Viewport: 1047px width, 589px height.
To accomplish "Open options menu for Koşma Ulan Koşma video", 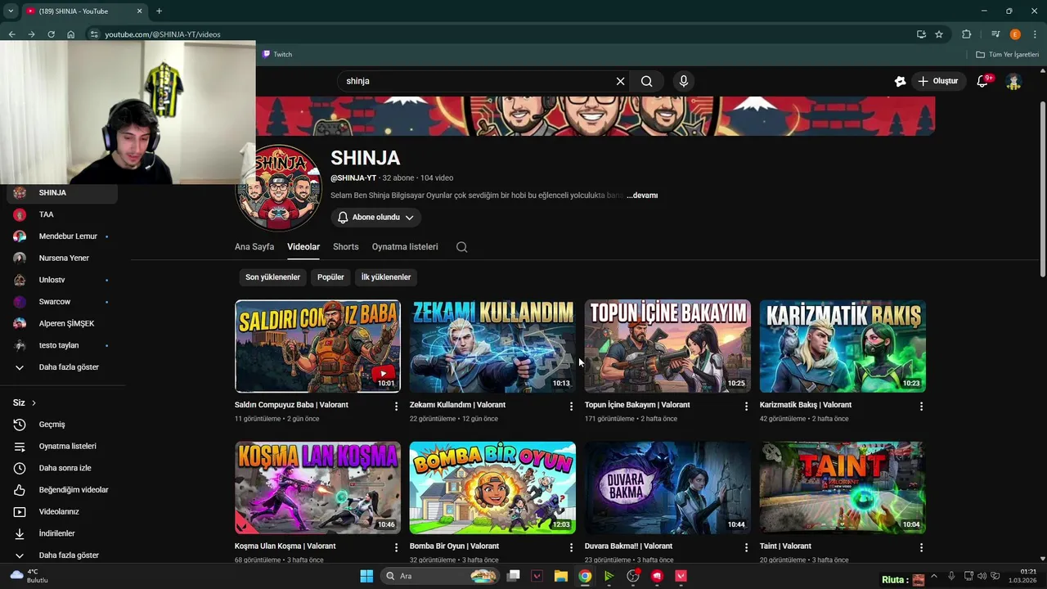I will pos(397,547).
